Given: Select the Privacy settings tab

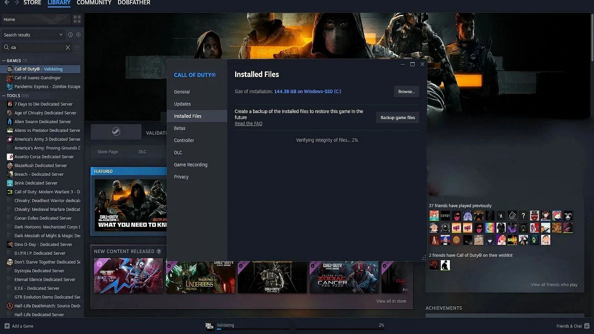Looking at the screenshot, I should click(181, 177).
